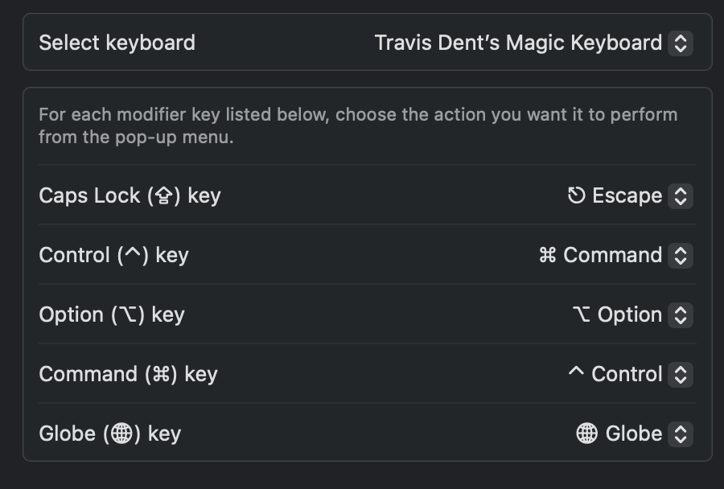
Task: Click the Travis Dent's Magic Keyboard value
Action: click(518, 43)
